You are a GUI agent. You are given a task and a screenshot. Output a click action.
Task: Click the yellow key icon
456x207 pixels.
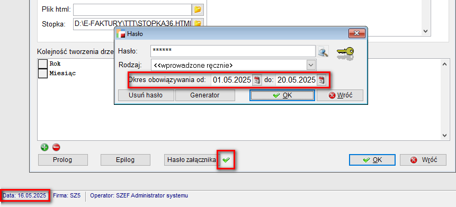pyautogui.click(x=345, y=53)
